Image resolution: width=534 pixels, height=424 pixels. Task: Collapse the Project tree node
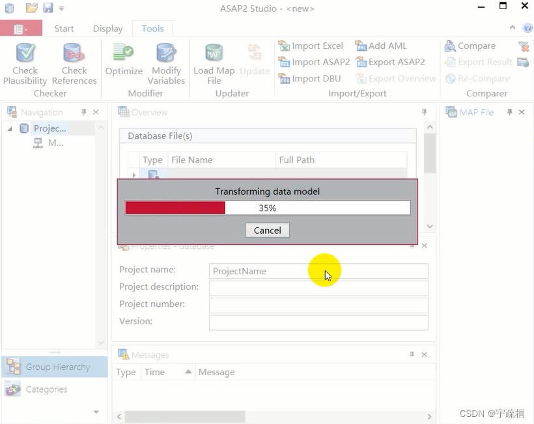[10, 129]
